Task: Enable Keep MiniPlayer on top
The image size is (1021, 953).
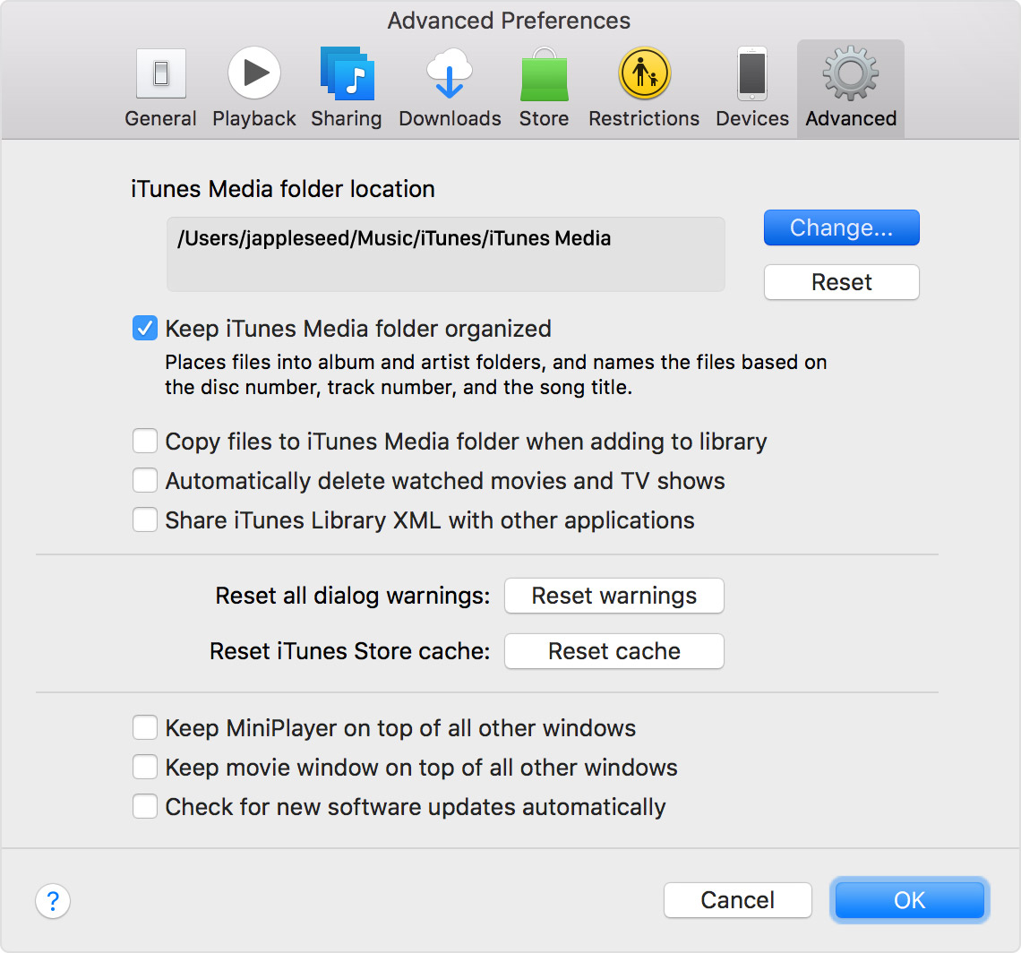Action: (x=144, y=727)
